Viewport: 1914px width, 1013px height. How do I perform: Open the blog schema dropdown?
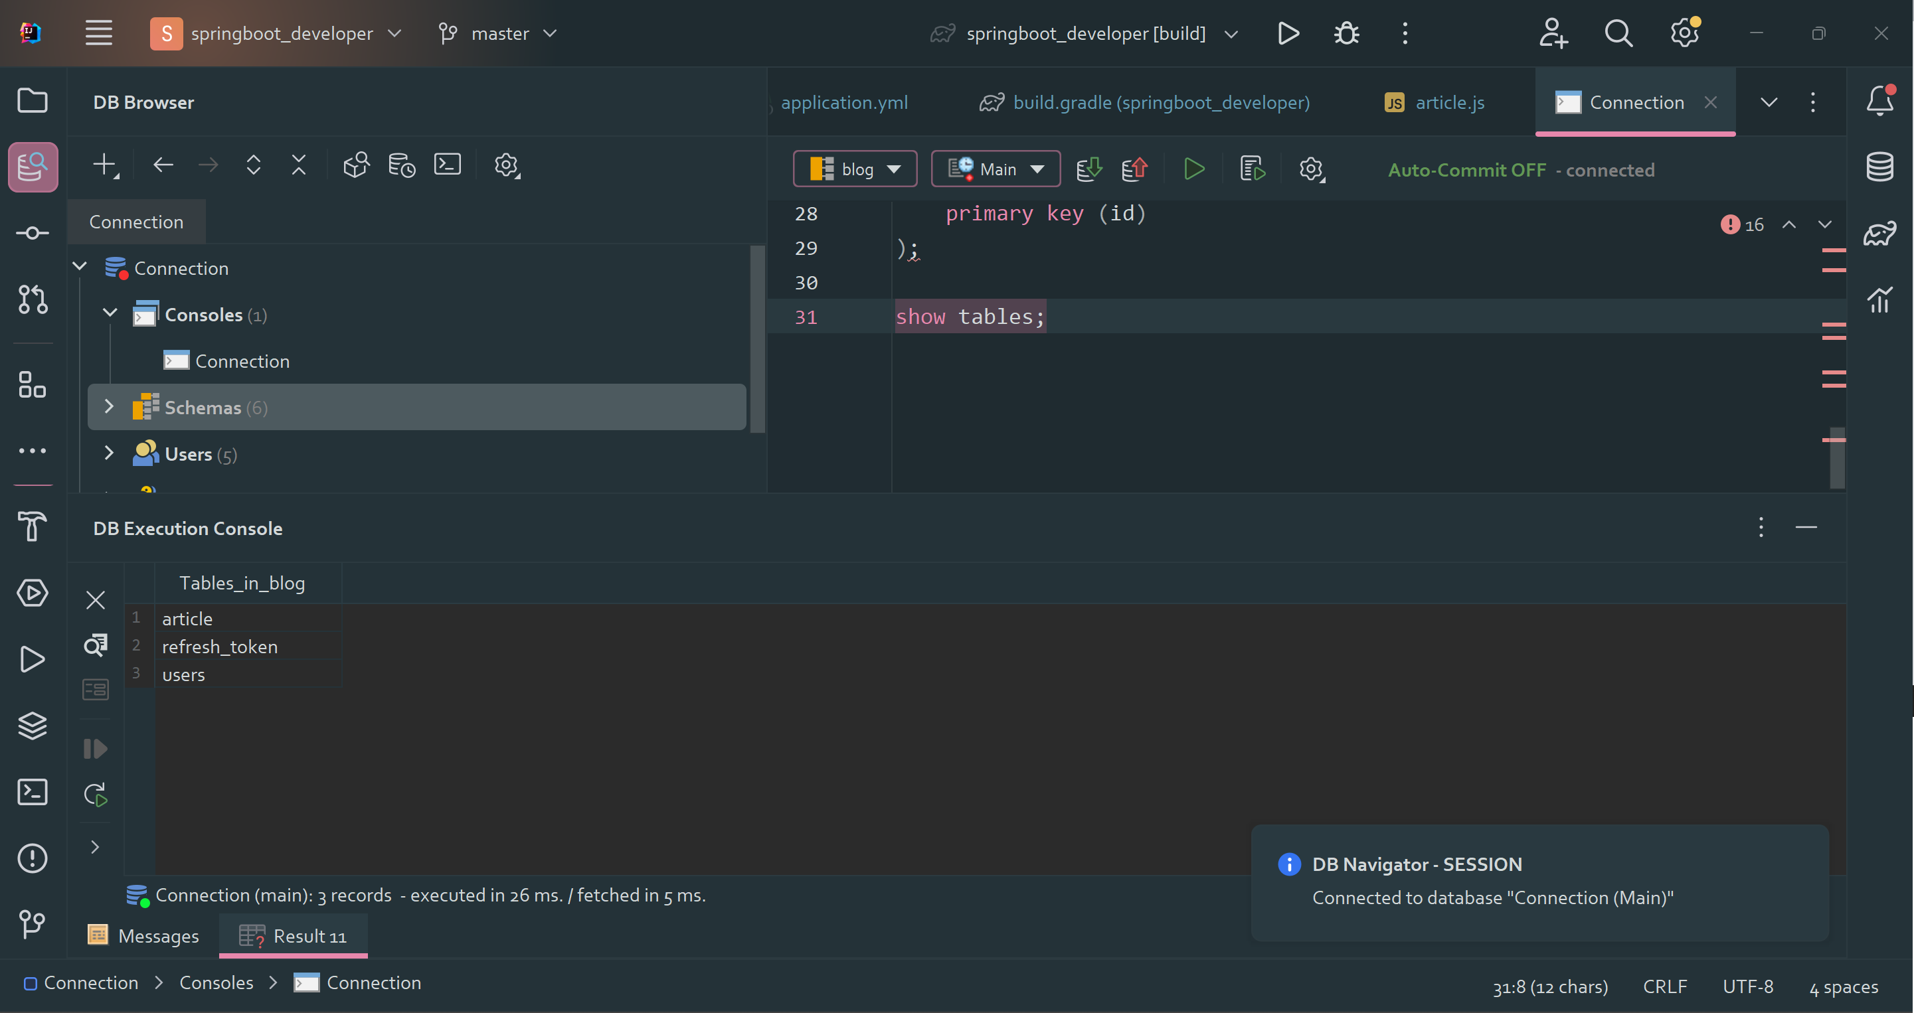pos(855,169)
